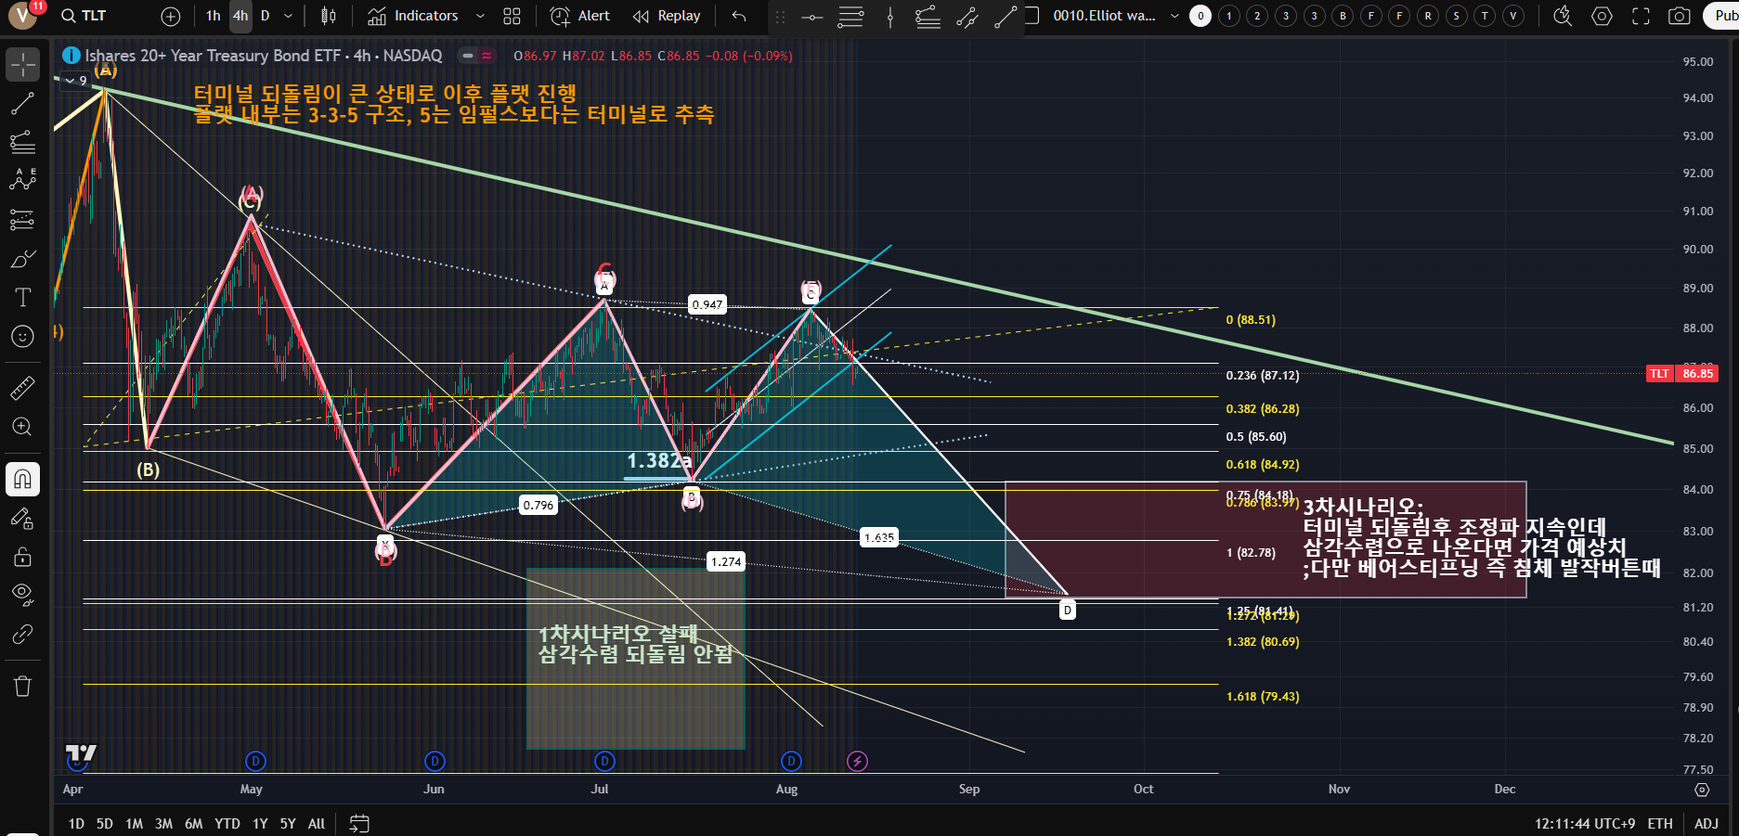Click the trash icon to remove drawings

(22, 686)
